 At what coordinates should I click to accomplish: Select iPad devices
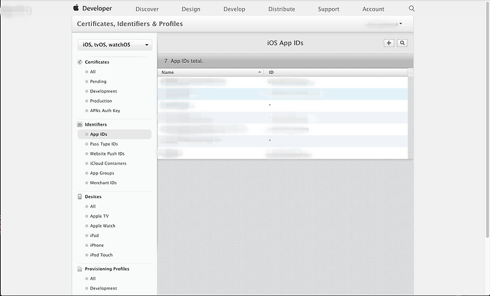tap(95, 236)
